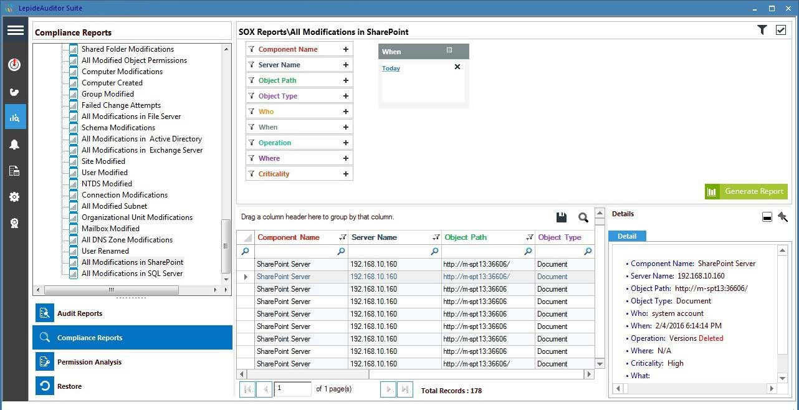The height and width of the screenshot is (410, 799).
Task: Click the filter funnel icon at top right
Action: click(762, 29)
